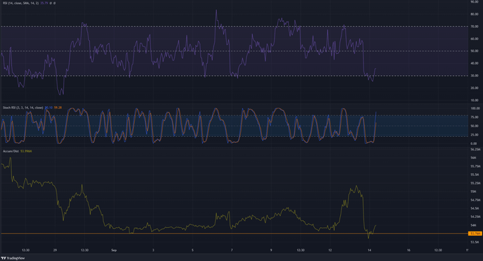Image resolution: width=483 pixels, height=261 pixels.
Task: Click the 56.25M scale label
Action: tap(476, 150)
